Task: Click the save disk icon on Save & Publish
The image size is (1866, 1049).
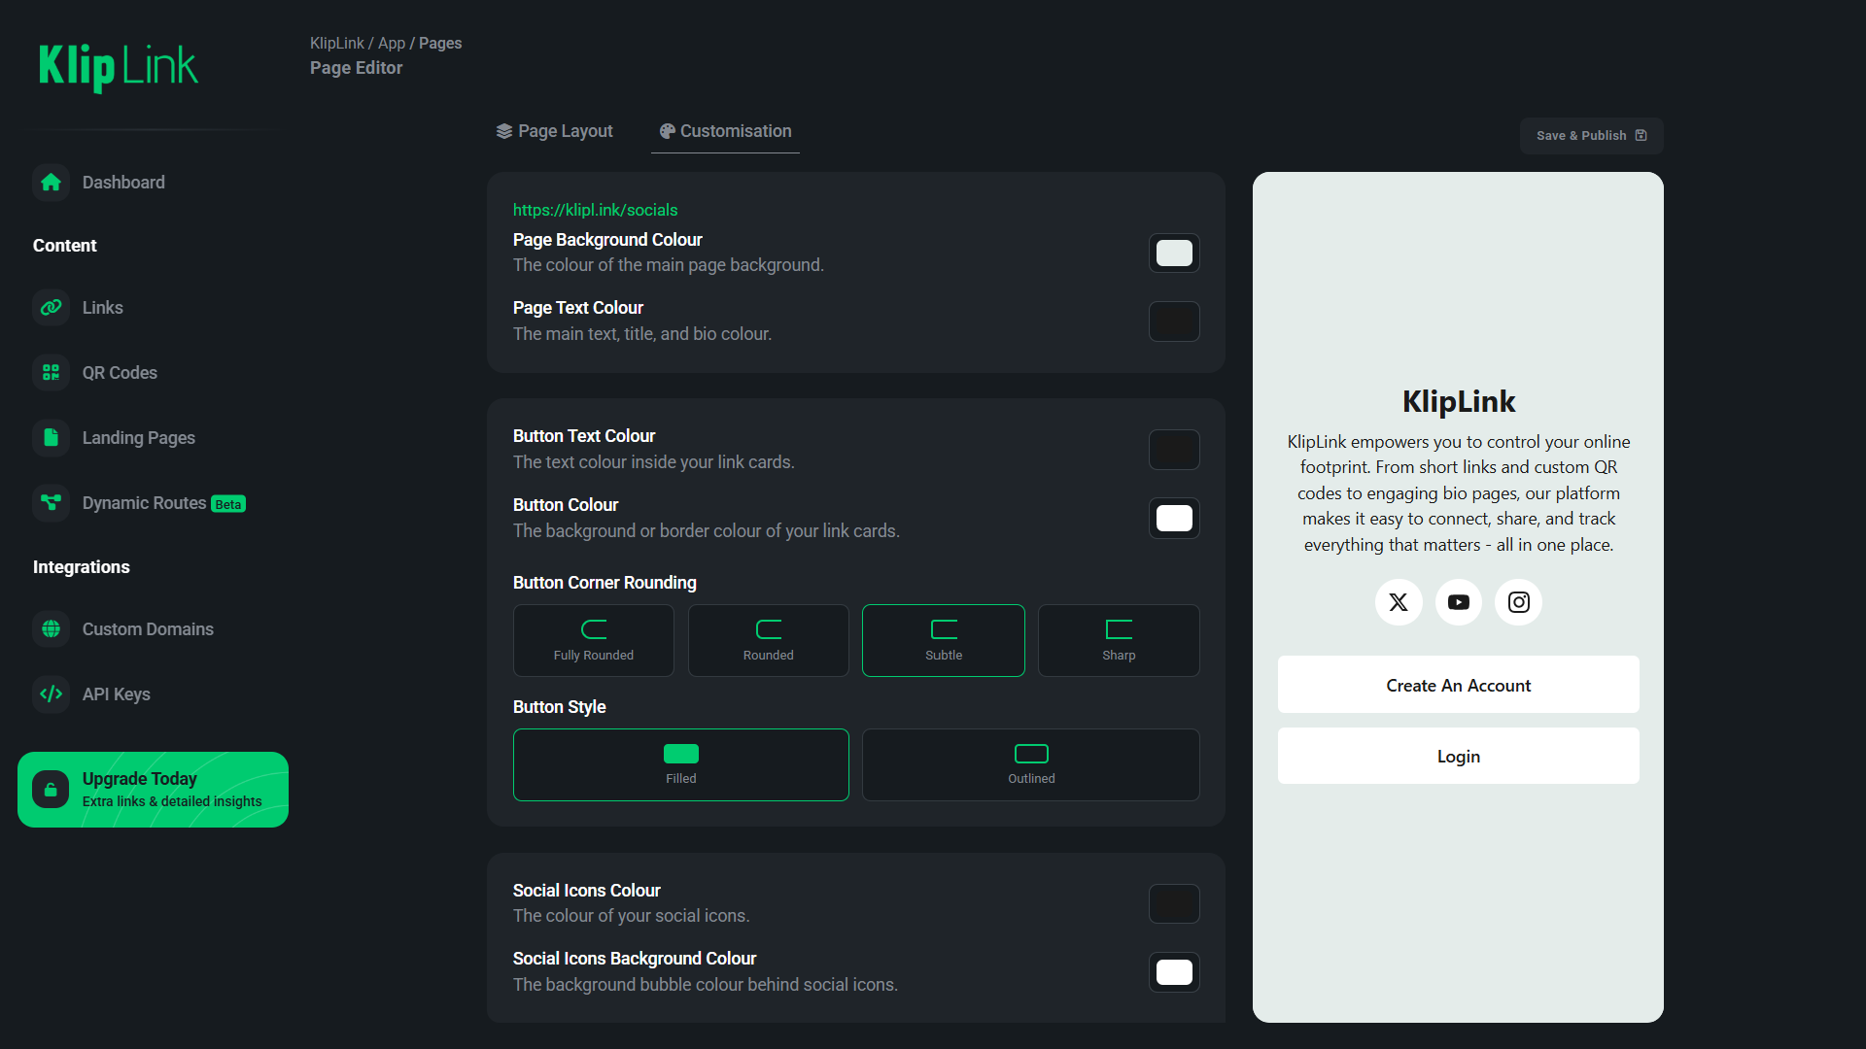Action: pos(1641,136)
